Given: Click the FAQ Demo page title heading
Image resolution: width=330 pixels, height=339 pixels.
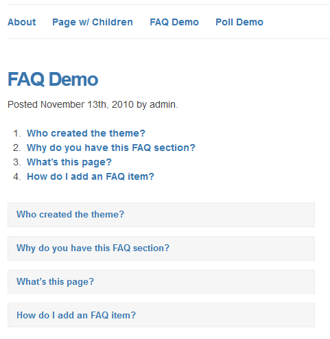Looking at the screenshot, I should 53,79.
